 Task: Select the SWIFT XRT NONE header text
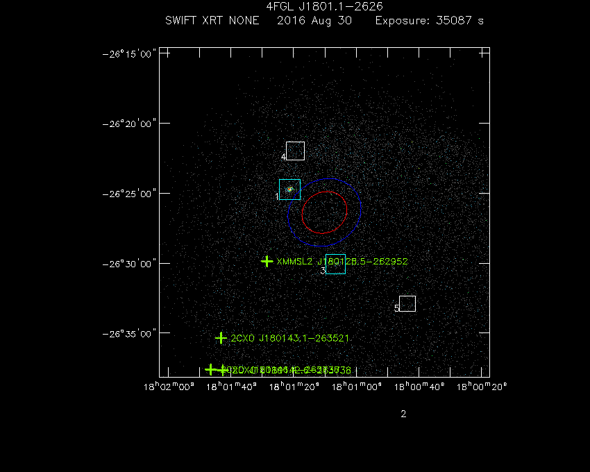[212, 21]
